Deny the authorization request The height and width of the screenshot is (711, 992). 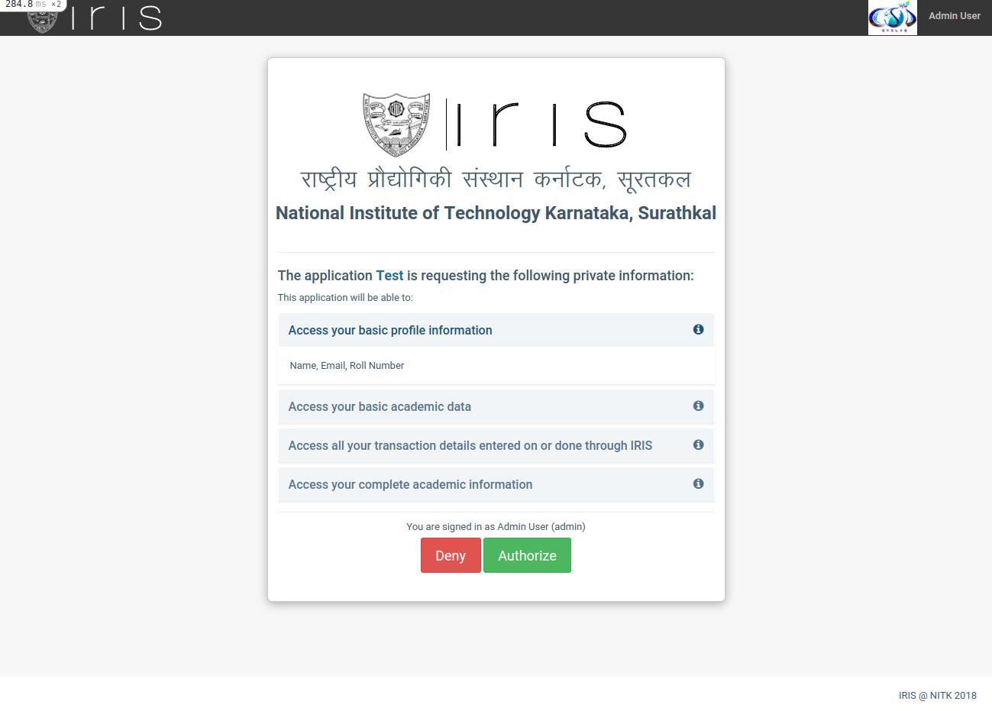pyautogui.click(x=450, y=555)
